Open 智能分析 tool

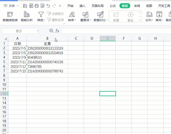tap(27, 17)
